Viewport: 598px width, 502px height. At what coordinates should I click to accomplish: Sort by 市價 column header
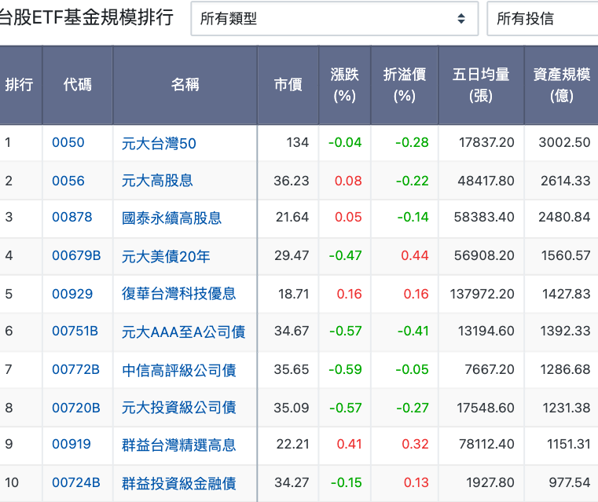tap(288, 85)
